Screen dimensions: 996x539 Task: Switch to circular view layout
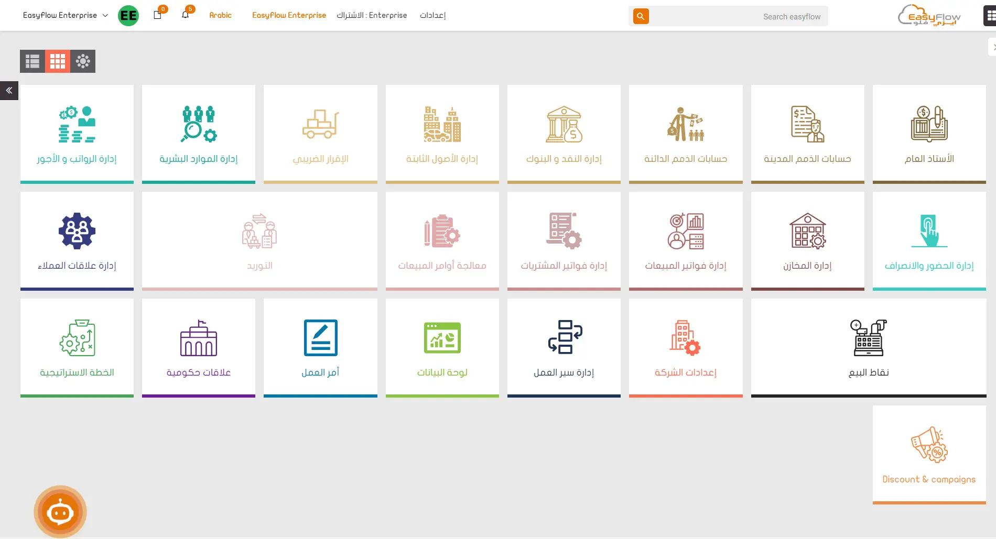[83, 61]
